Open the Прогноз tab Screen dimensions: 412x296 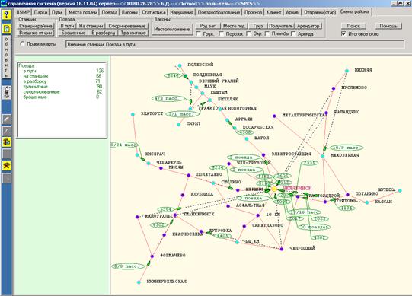254,12
